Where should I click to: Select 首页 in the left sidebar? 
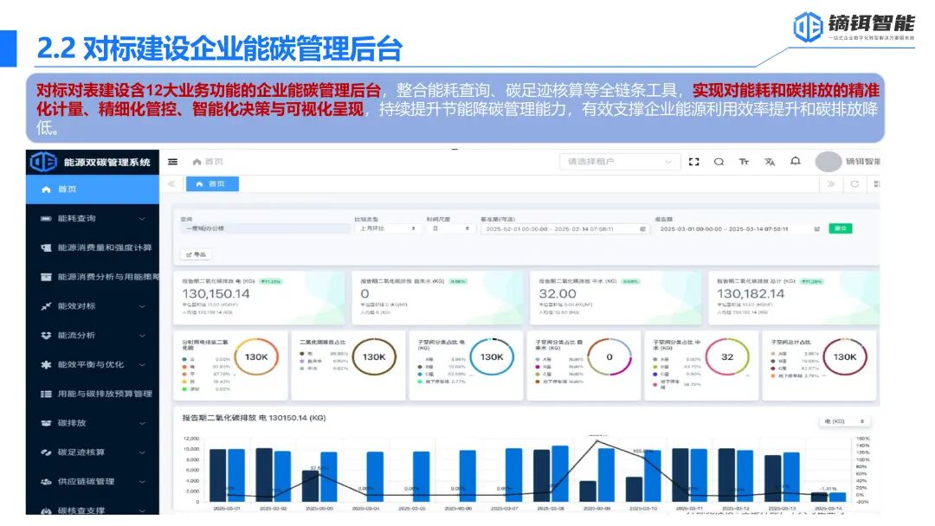coord(68,189)
